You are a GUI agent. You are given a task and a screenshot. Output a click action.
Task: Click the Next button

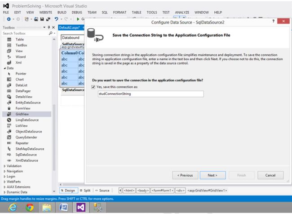pyautogui.click(x=212, y=175)
